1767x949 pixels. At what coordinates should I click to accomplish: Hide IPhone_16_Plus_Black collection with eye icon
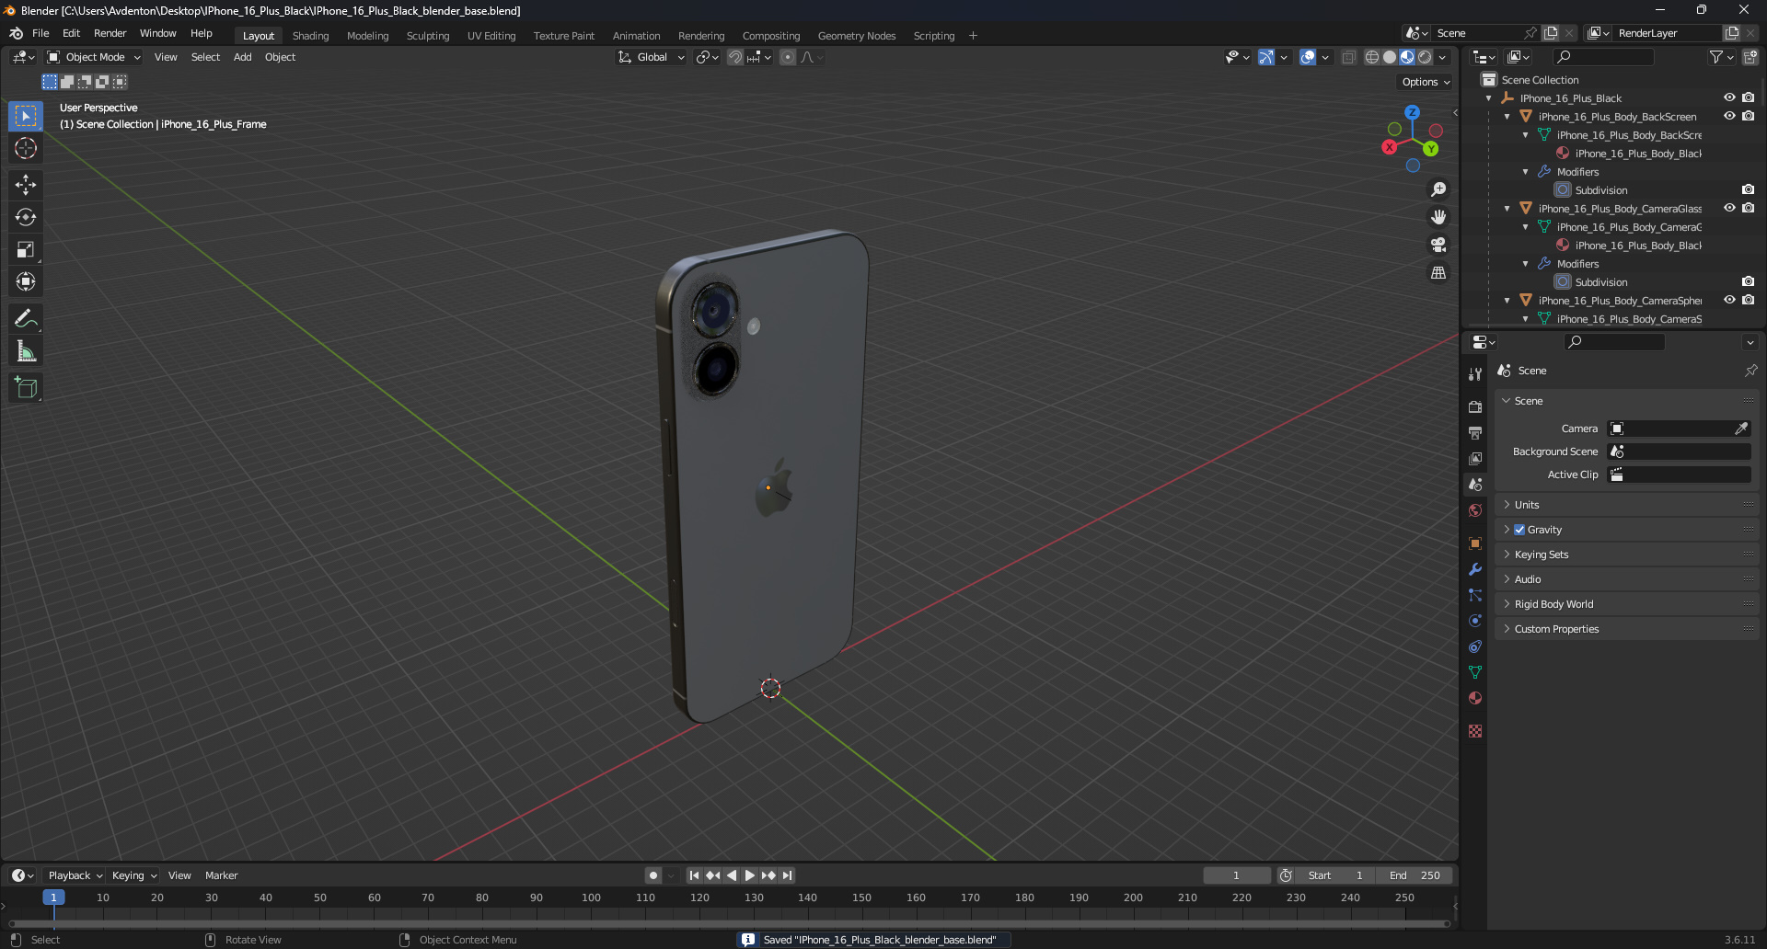tap(1729, 98)
